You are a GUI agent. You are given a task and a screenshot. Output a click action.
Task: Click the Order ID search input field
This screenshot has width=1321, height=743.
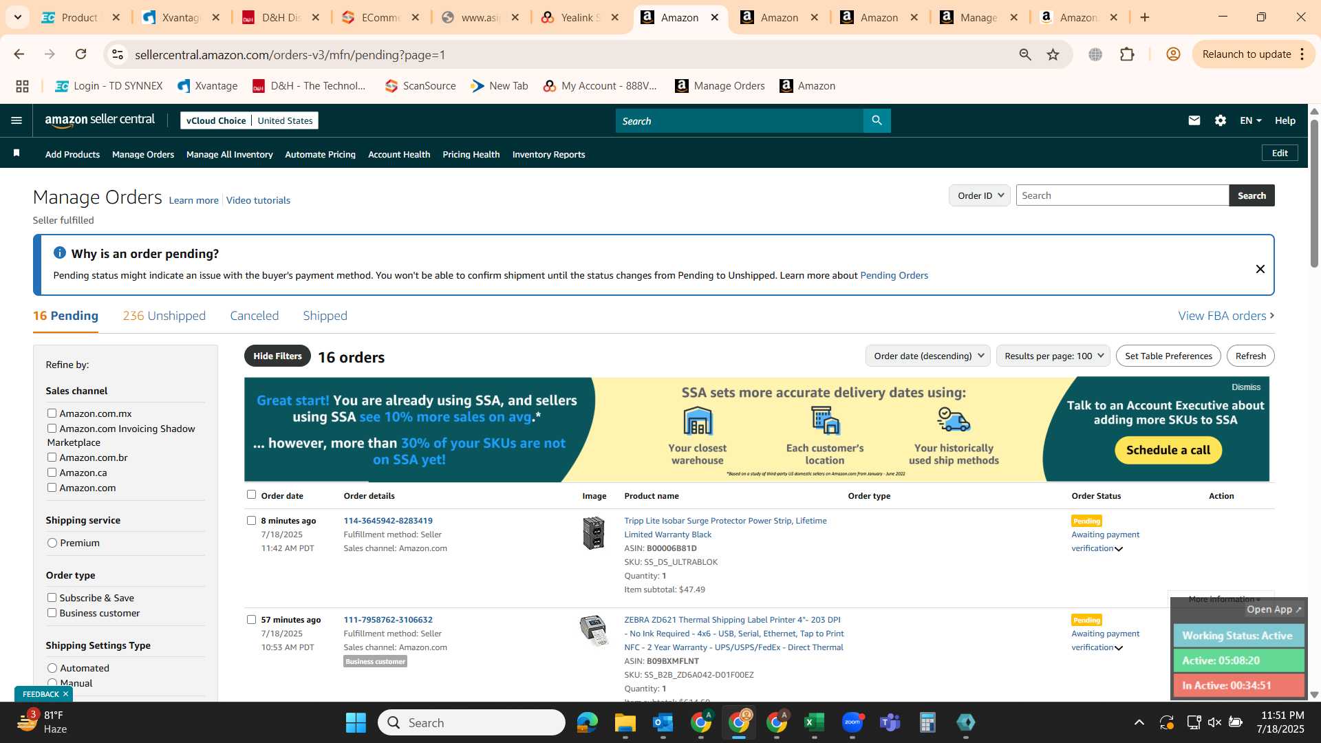tap(1122, 195)
